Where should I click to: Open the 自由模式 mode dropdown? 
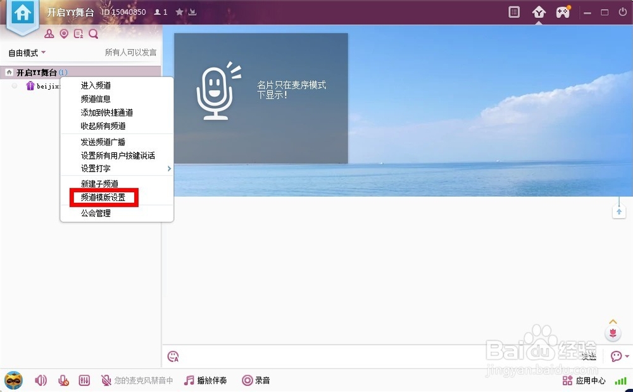point(24,53)
